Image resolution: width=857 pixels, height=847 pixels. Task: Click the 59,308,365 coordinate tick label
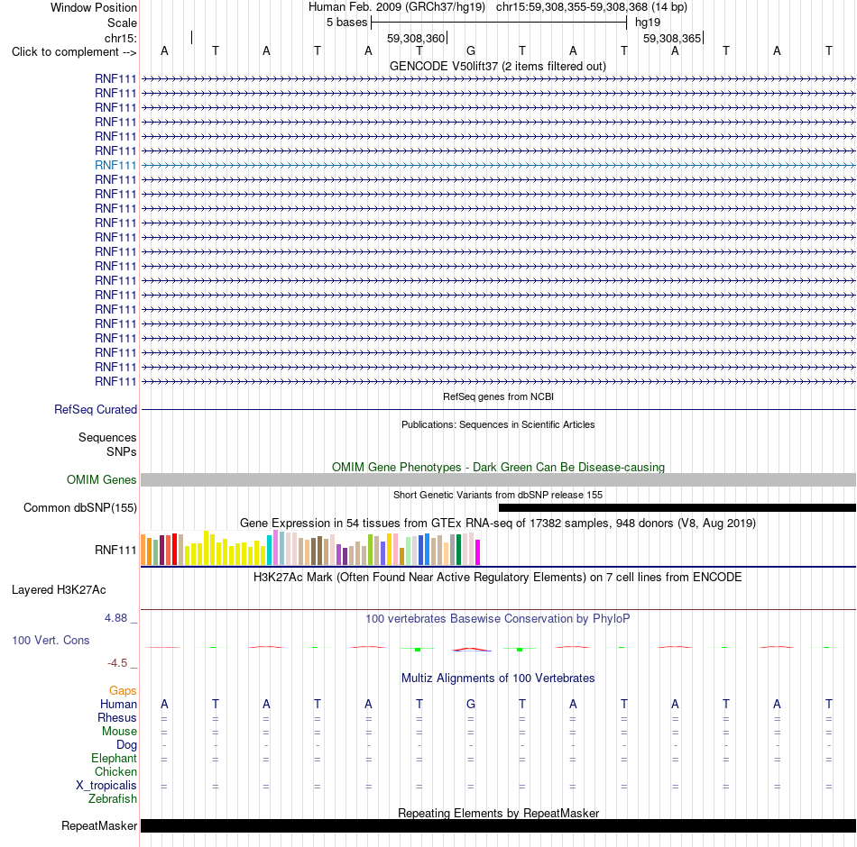(672, 38)
